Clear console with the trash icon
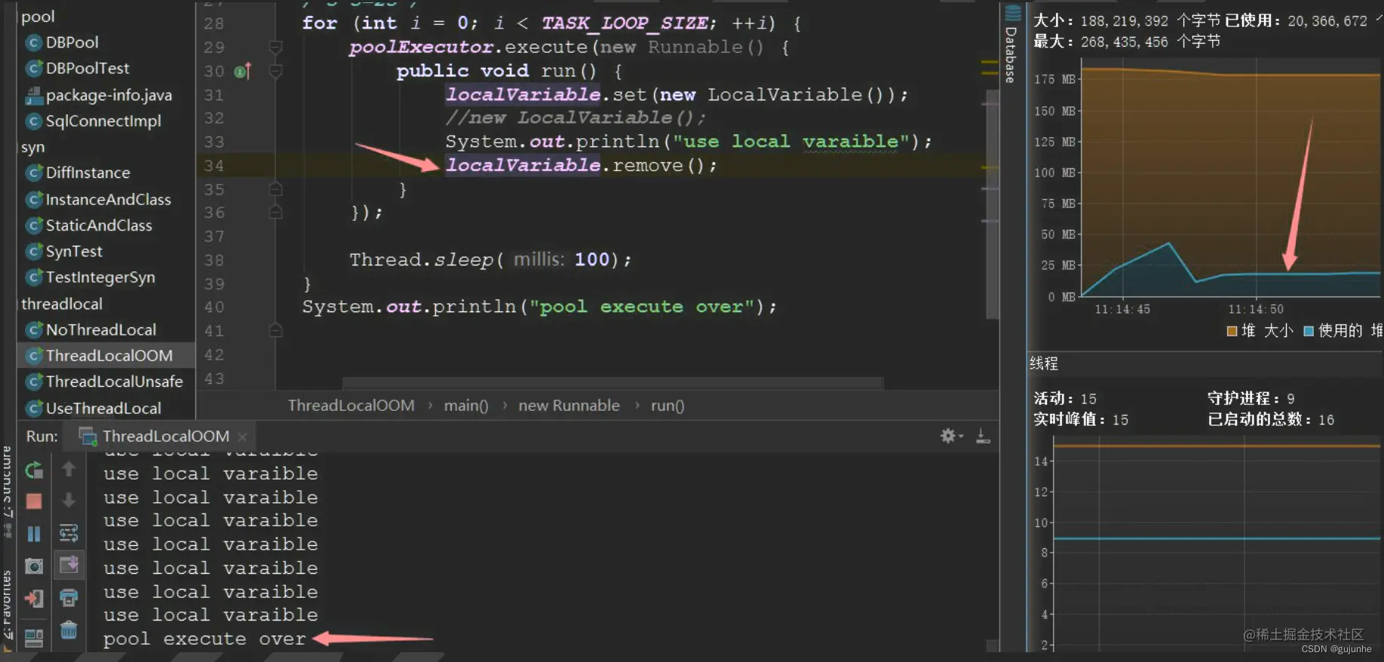Image resolution: width=1384 pixels, height=662 pixels. pyautogui.click(x=69, y=630)
